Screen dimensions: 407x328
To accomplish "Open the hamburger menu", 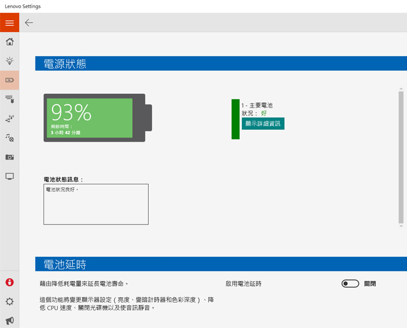I will coord(10,23).
